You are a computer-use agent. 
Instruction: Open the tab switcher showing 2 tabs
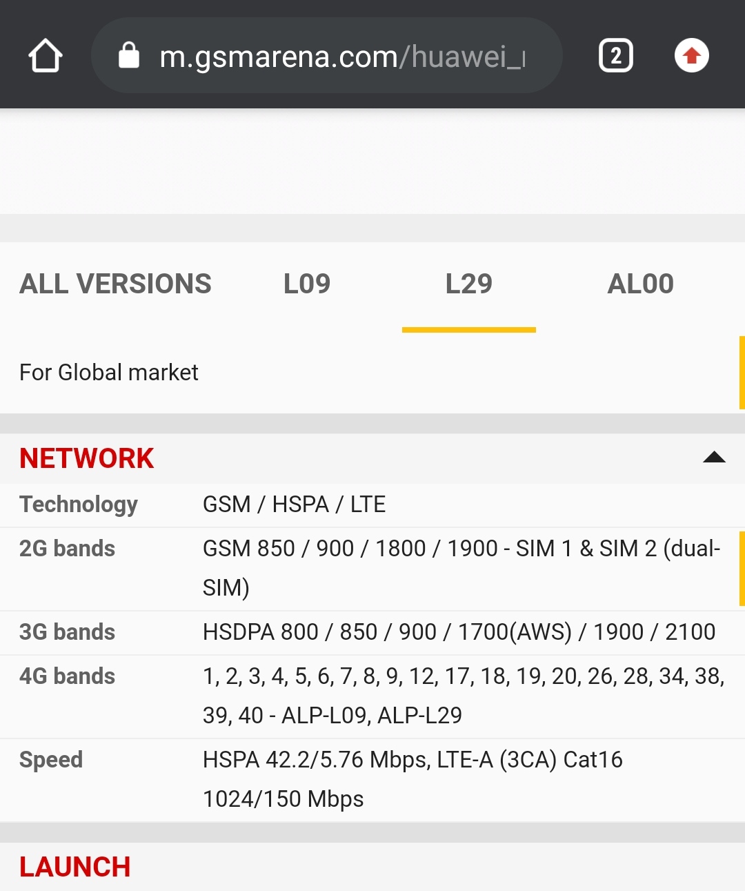click(x=615, y=56)
